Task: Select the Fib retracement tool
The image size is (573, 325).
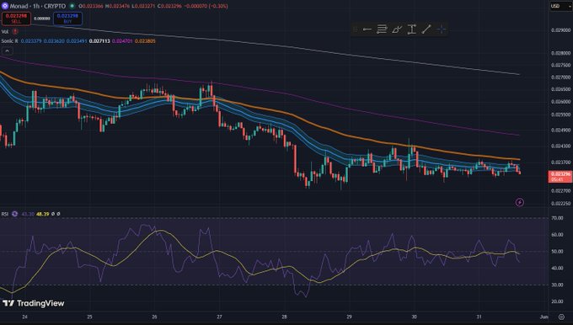Action: pos(382,29)
